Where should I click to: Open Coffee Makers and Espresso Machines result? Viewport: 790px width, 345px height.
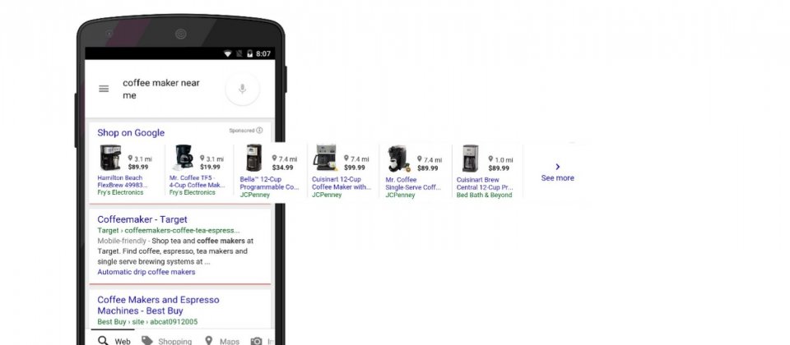(158, 306)
